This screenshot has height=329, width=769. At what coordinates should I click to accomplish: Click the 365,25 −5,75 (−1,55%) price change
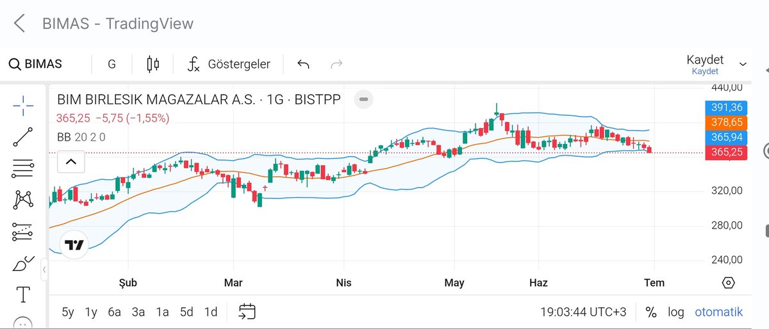[x=113, y=118]
